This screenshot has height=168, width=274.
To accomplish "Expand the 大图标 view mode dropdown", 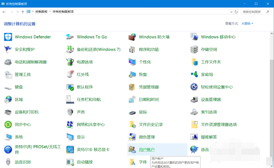I will pos(247,24).
